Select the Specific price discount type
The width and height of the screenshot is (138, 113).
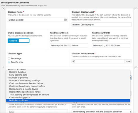click(x=9, y=62)
